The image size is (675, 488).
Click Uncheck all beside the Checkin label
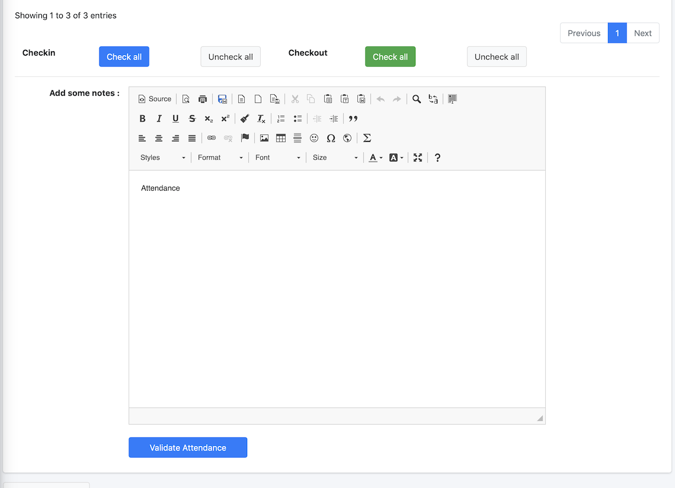[x=231, y=57]
